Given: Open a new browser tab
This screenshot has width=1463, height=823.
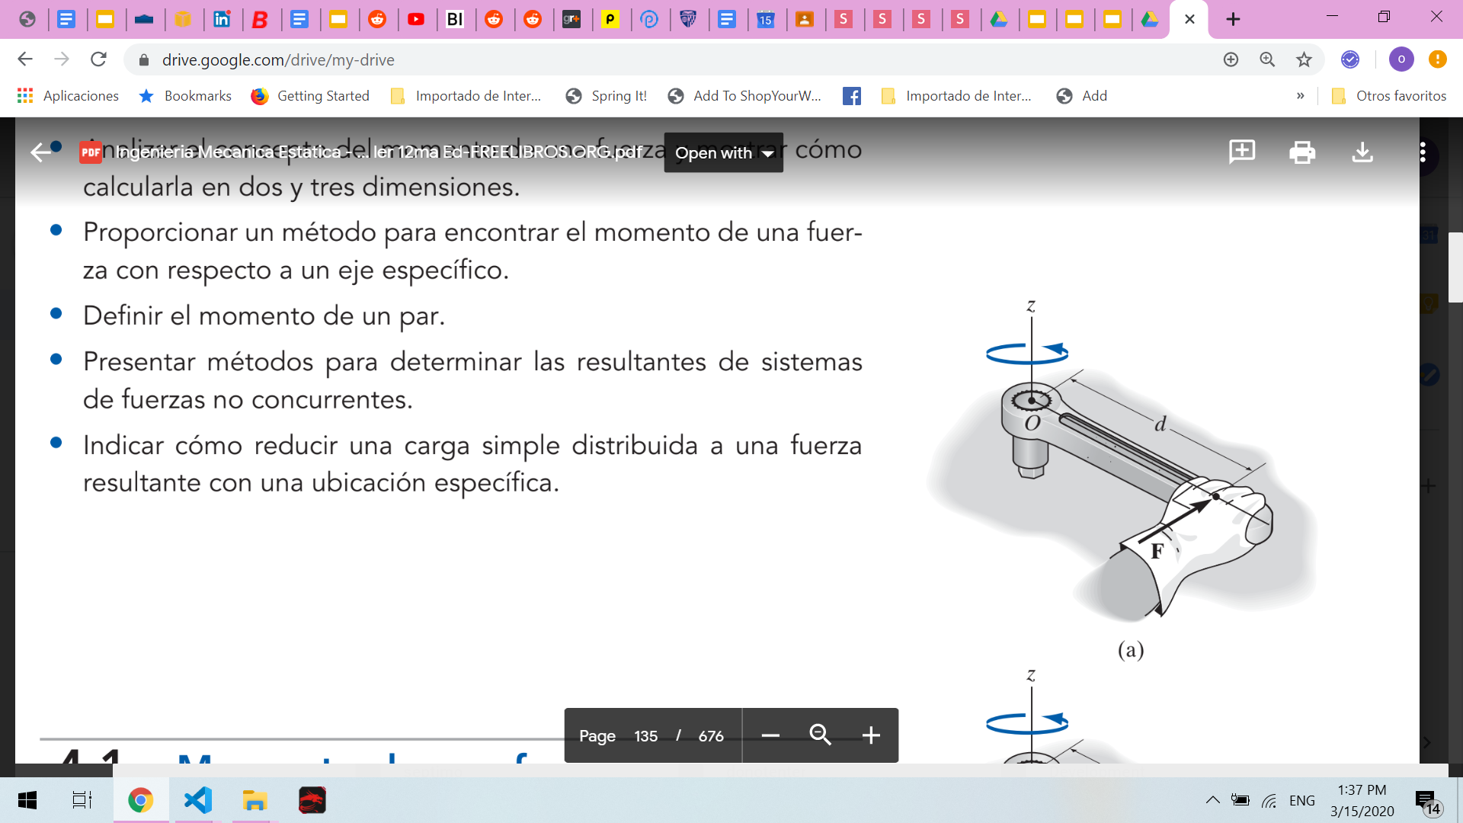Looking at the screenshot, I should 1233,19.
